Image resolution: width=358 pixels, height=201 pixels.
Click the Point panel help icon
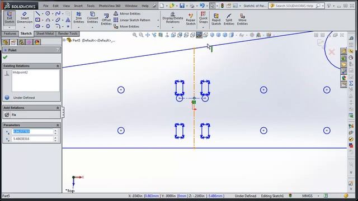click(x=58, y=50)
